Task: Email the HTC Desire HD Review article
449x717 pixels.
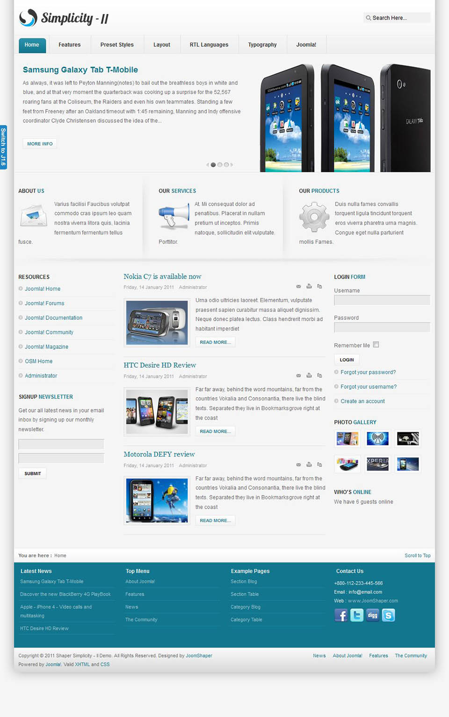Action: 298,375
